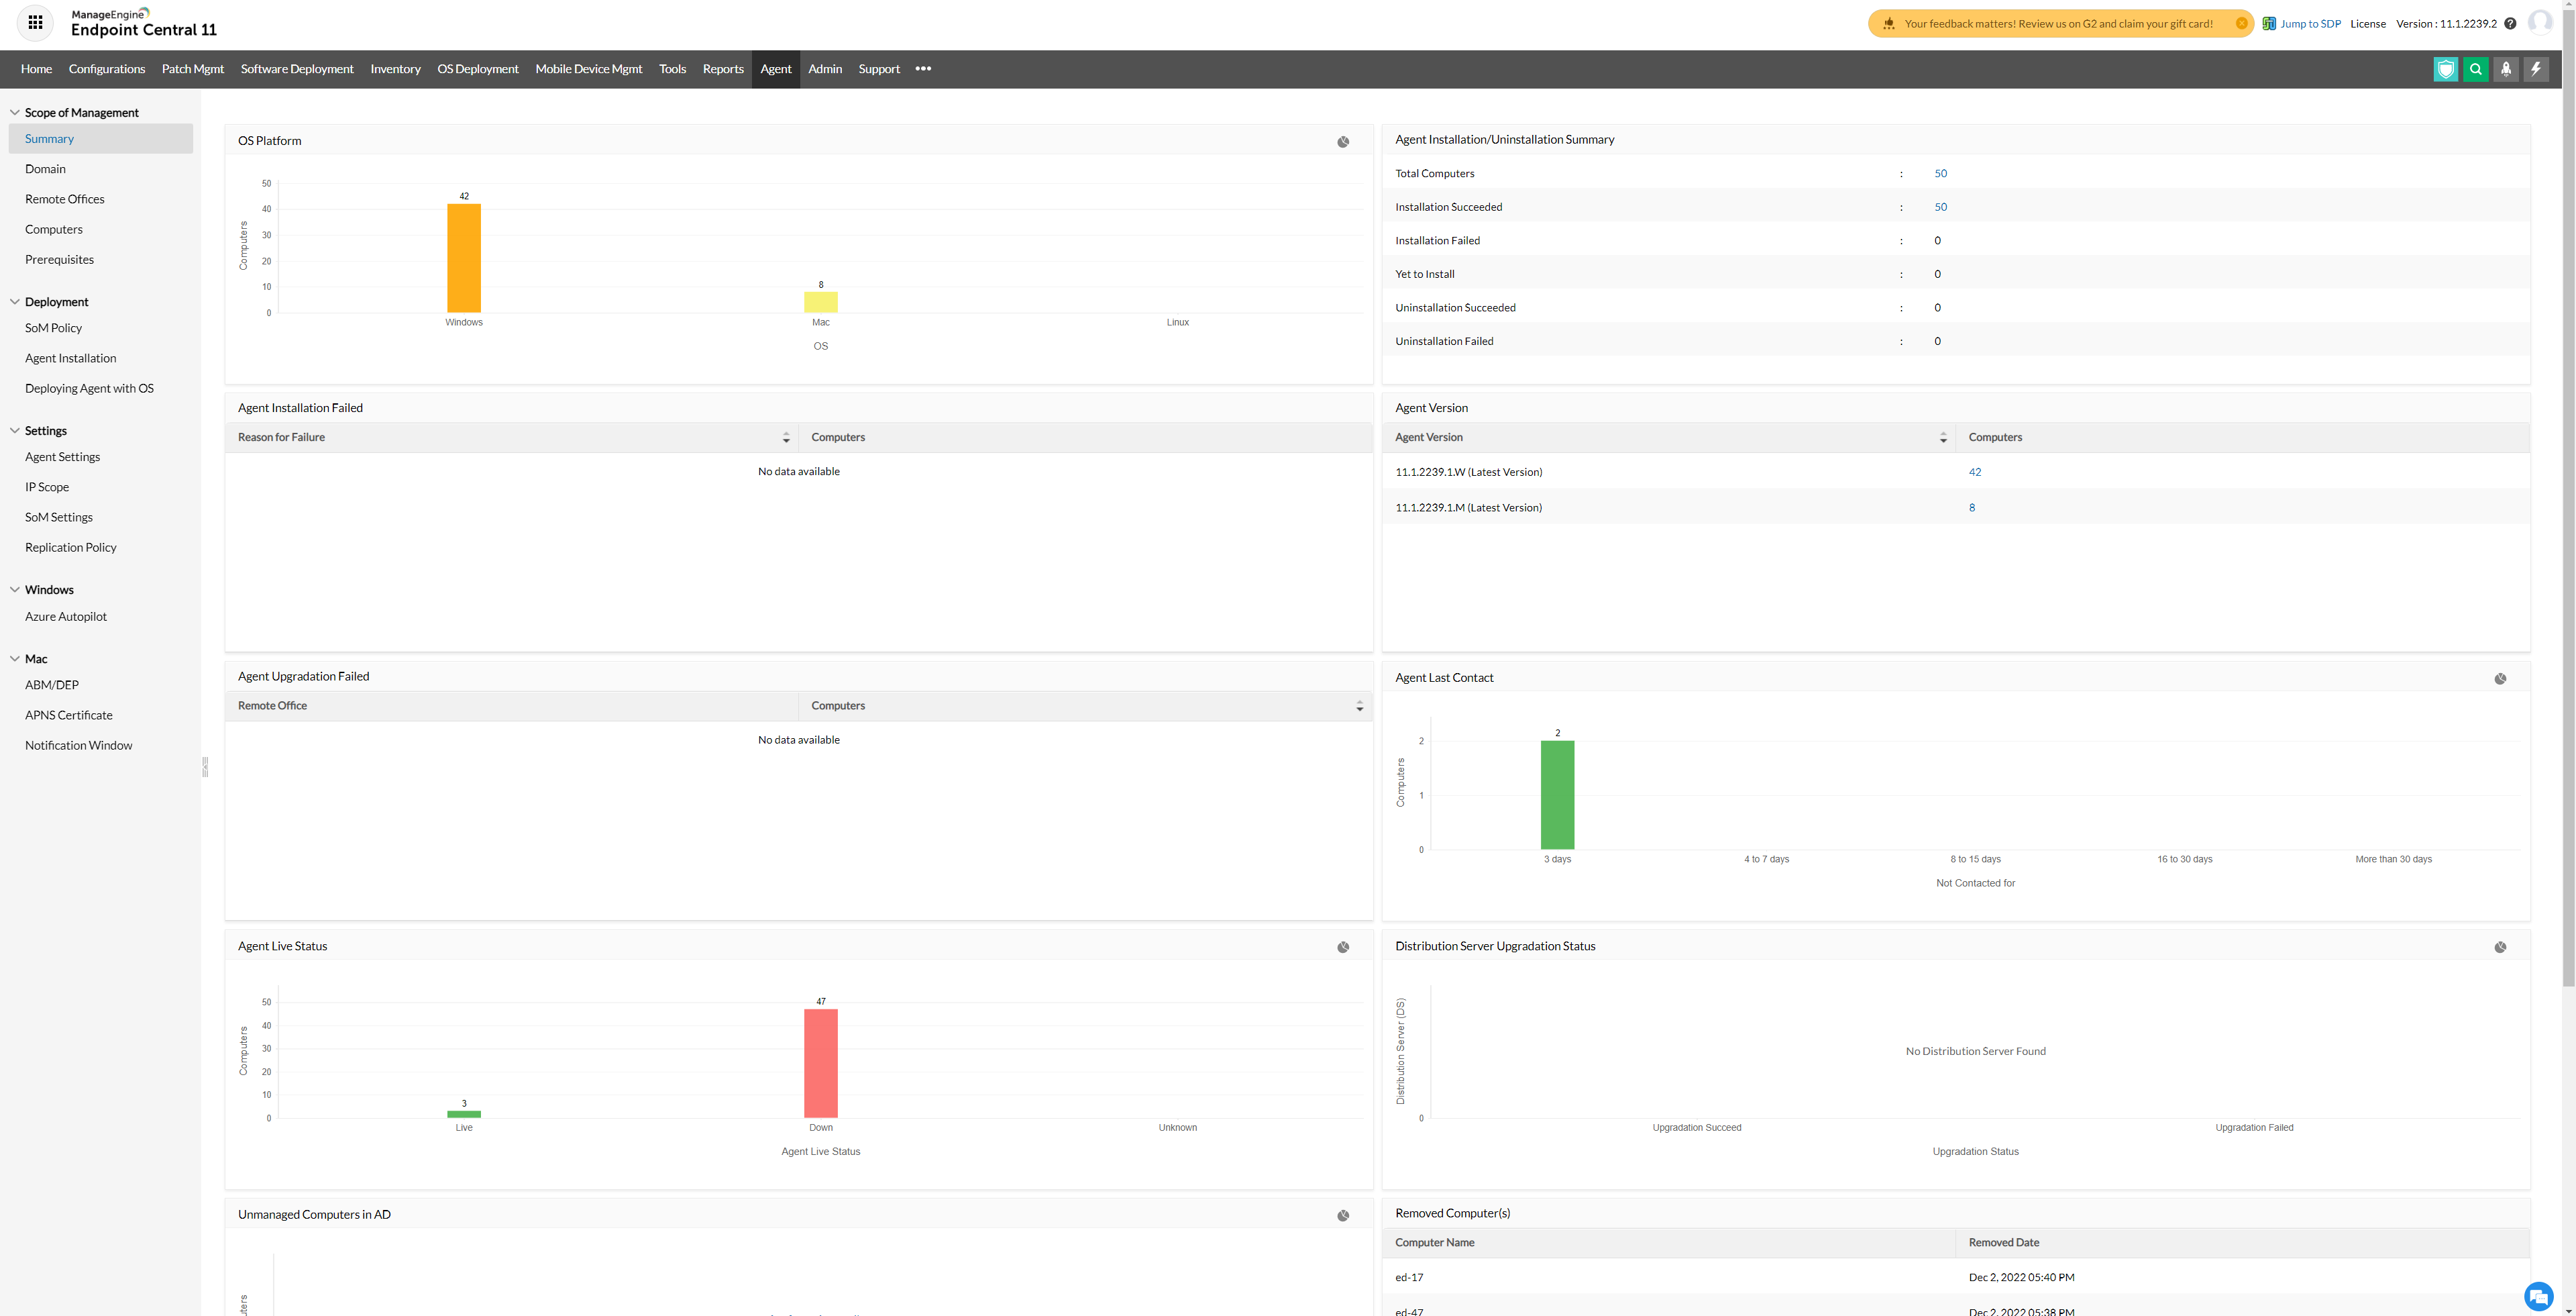
Task: Open the help question mark icon
Action: [2509, 24]
